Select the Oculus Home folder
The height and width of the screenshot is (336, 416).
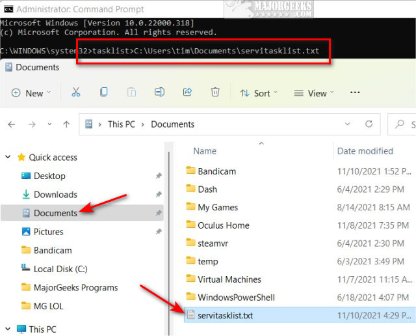[x=224, y=225]
